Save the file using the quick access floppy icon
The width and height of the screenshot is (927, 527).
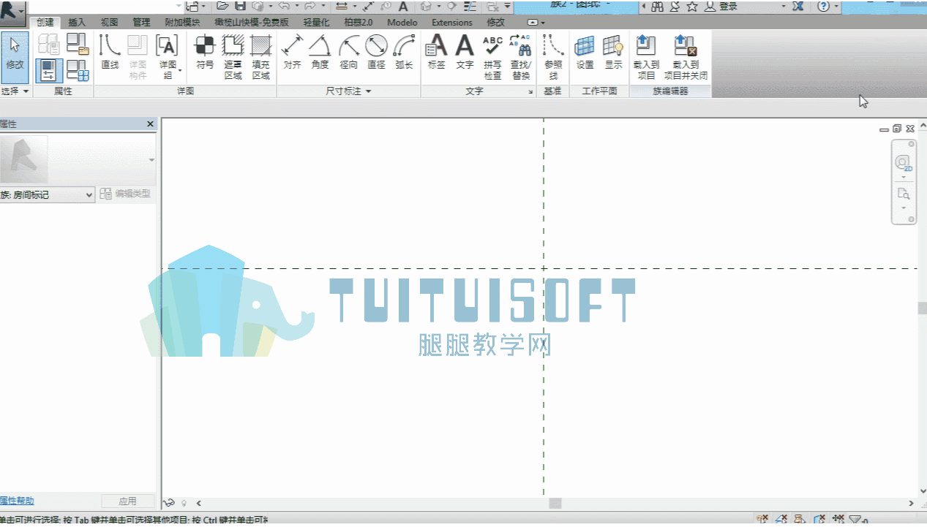pos(239,6)
